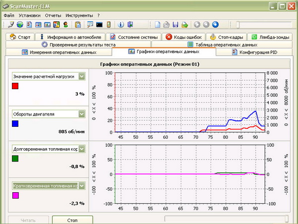Click the bottom graph scroll slider handle

point(287,219)
